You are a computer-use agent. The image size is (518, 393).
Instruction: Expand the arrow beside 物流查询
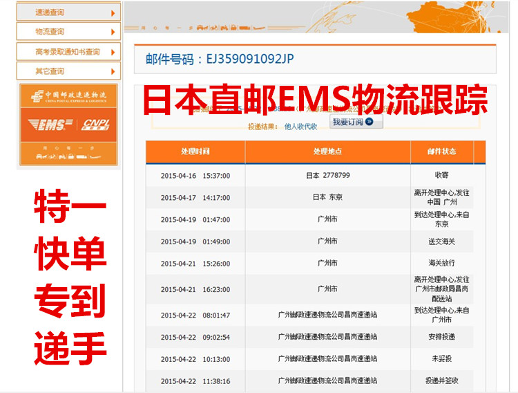coord(113,32)
